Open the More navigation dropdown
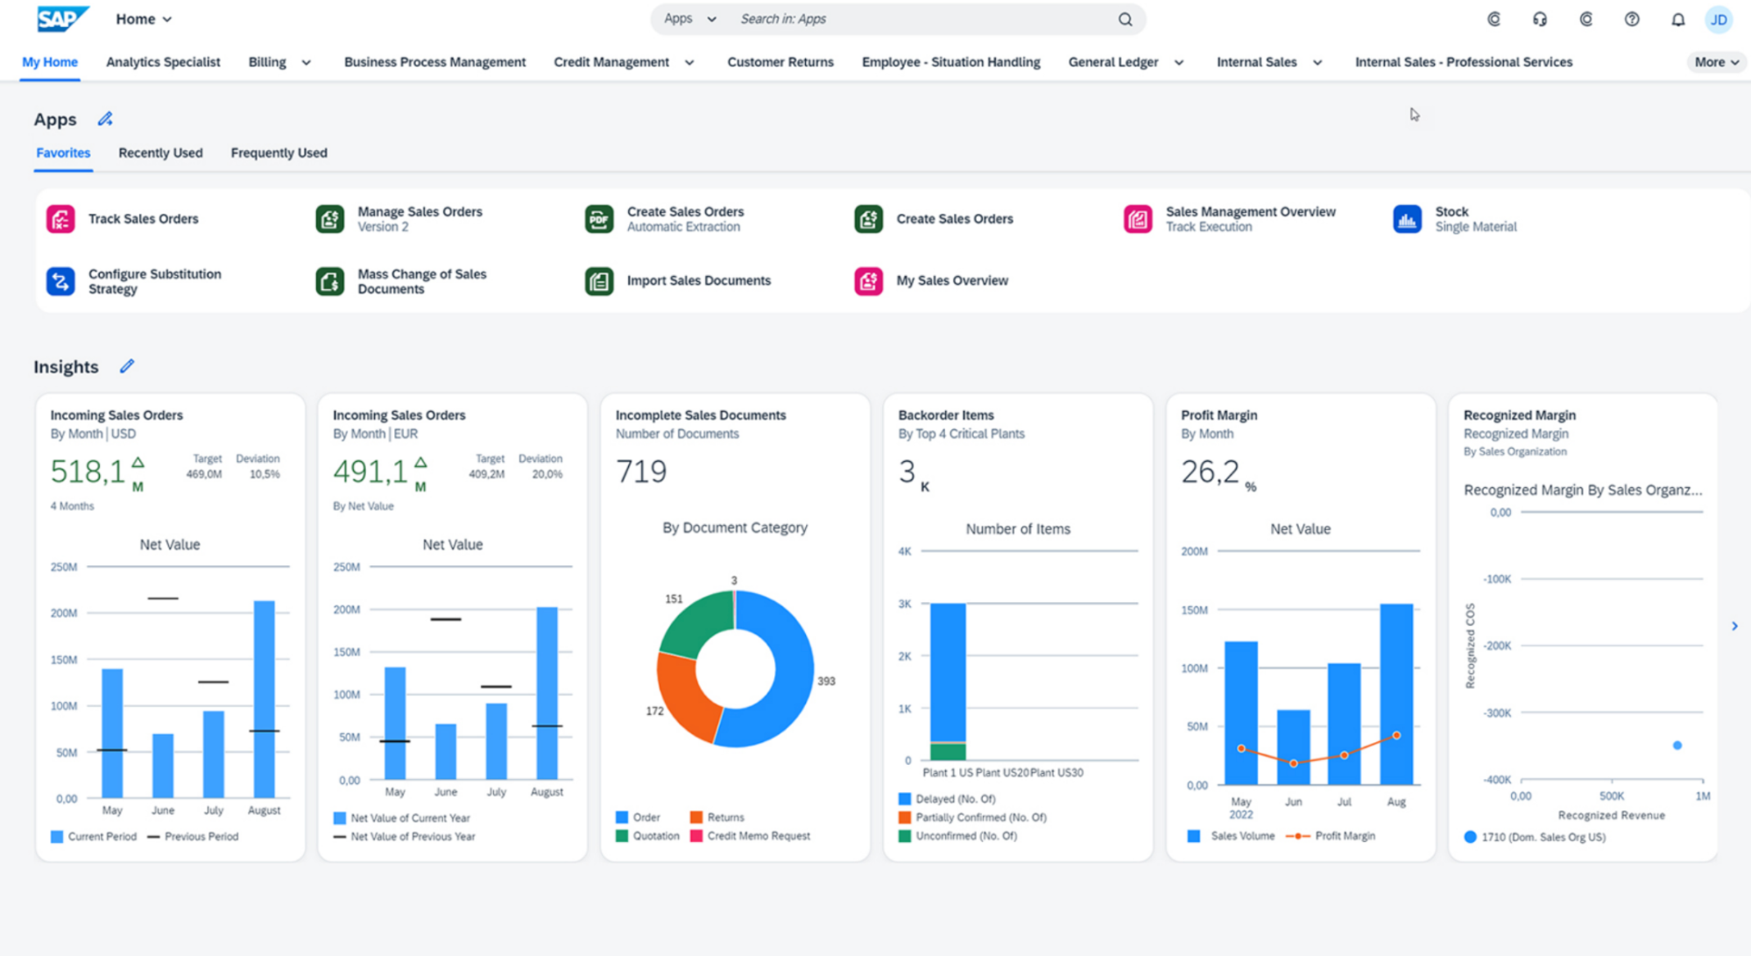1751x956 pixels. click(x=1715, y=62)
